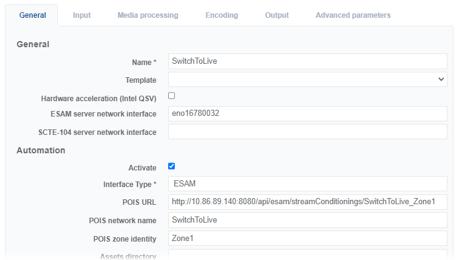Focus the Assets directory field
The image size is (456, 260).
pyautogui.click(x=307, y=255)
